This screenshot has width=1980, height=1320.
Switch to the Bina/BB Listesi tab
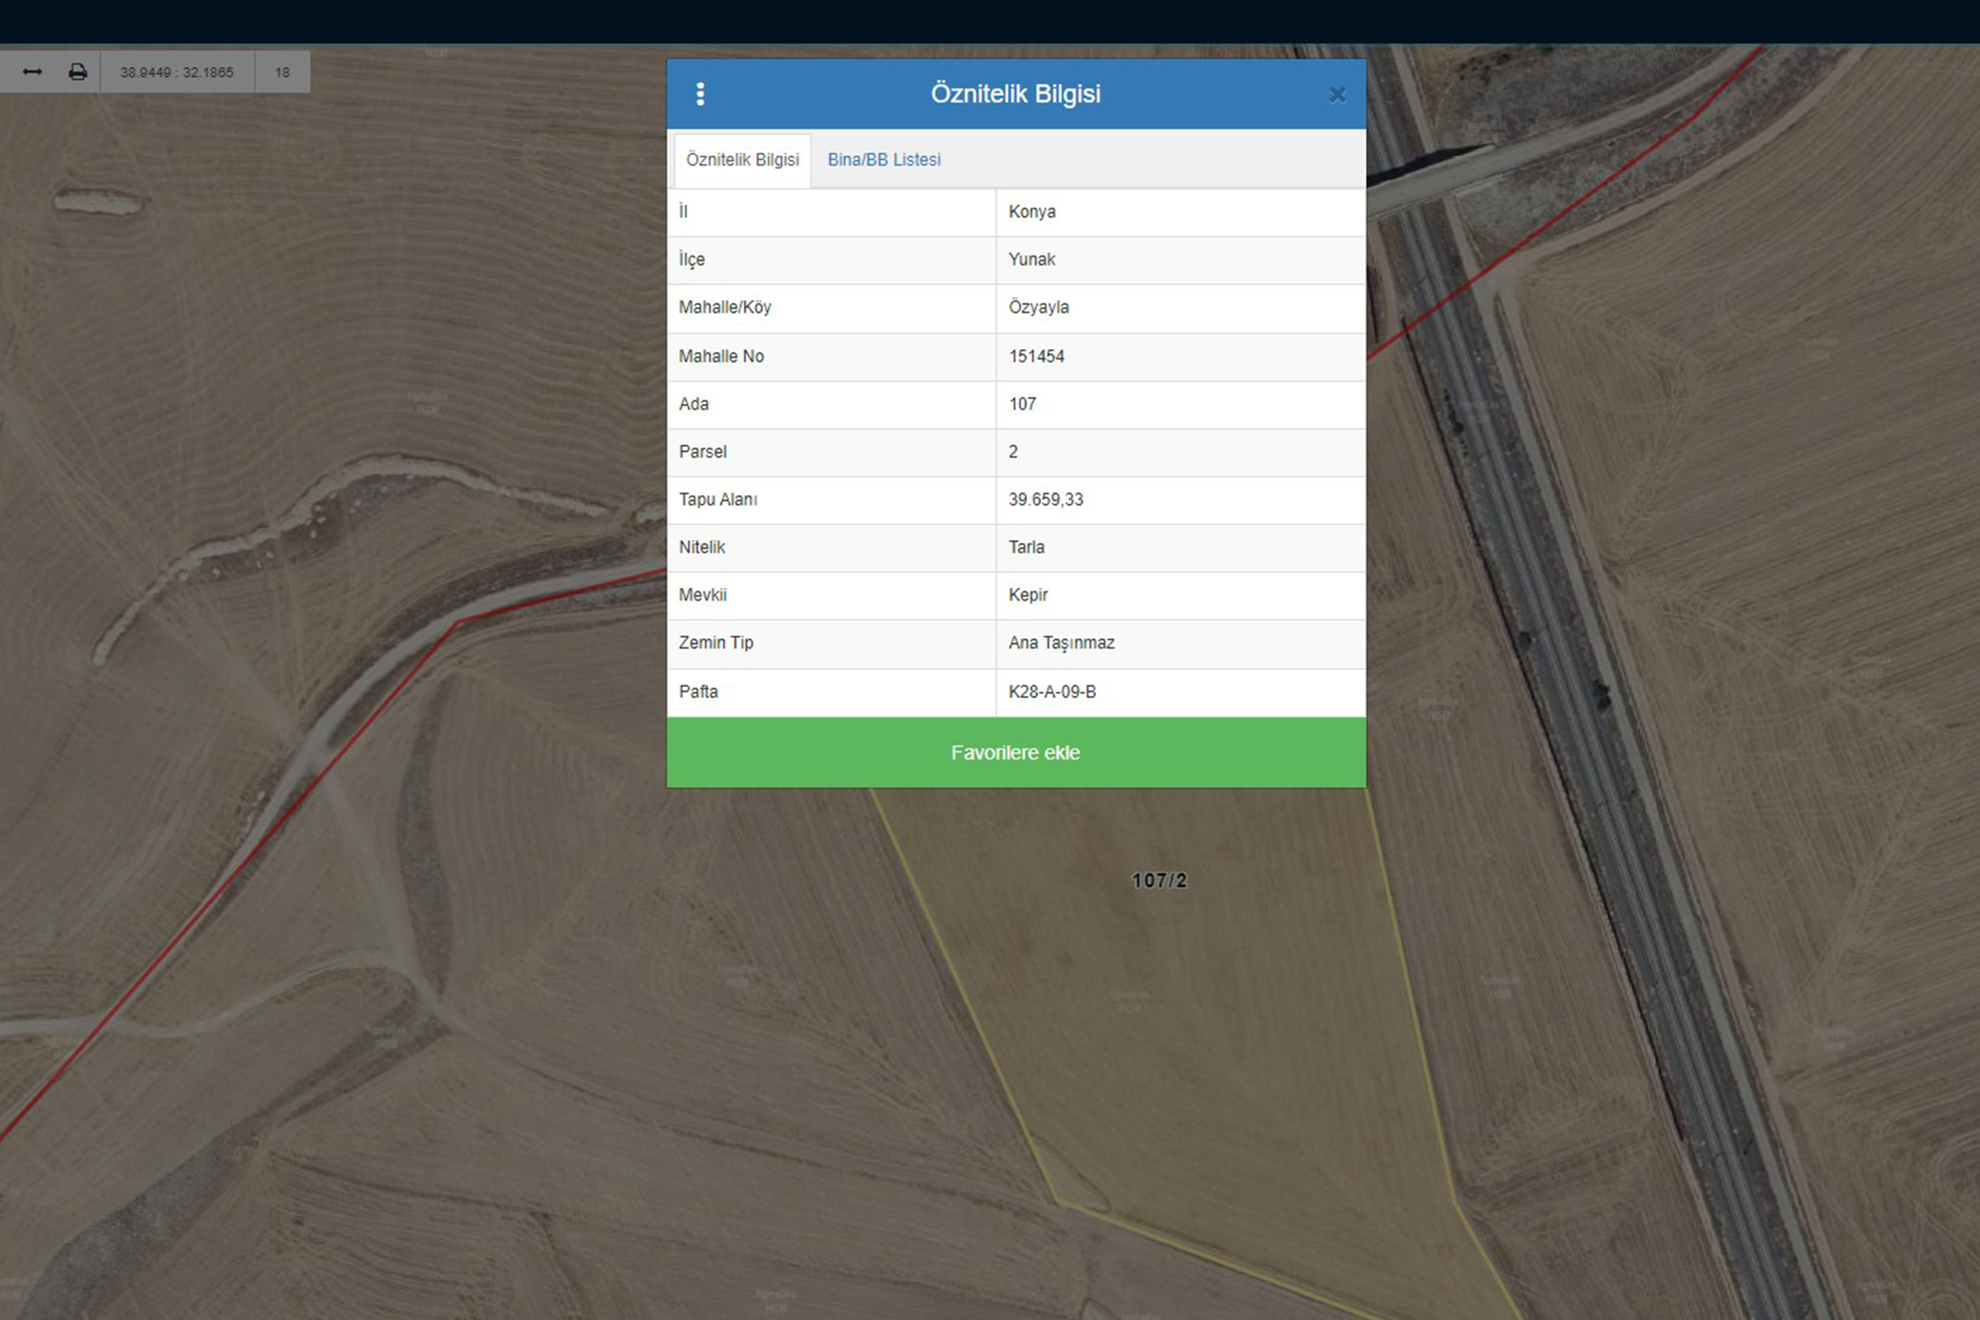pyautogui.click(x=884, y=160)
